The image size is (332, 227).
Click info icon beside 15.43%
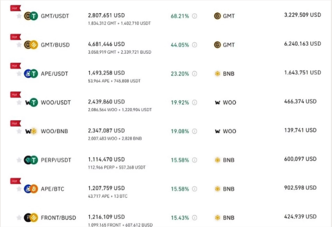tap(195, 218)
